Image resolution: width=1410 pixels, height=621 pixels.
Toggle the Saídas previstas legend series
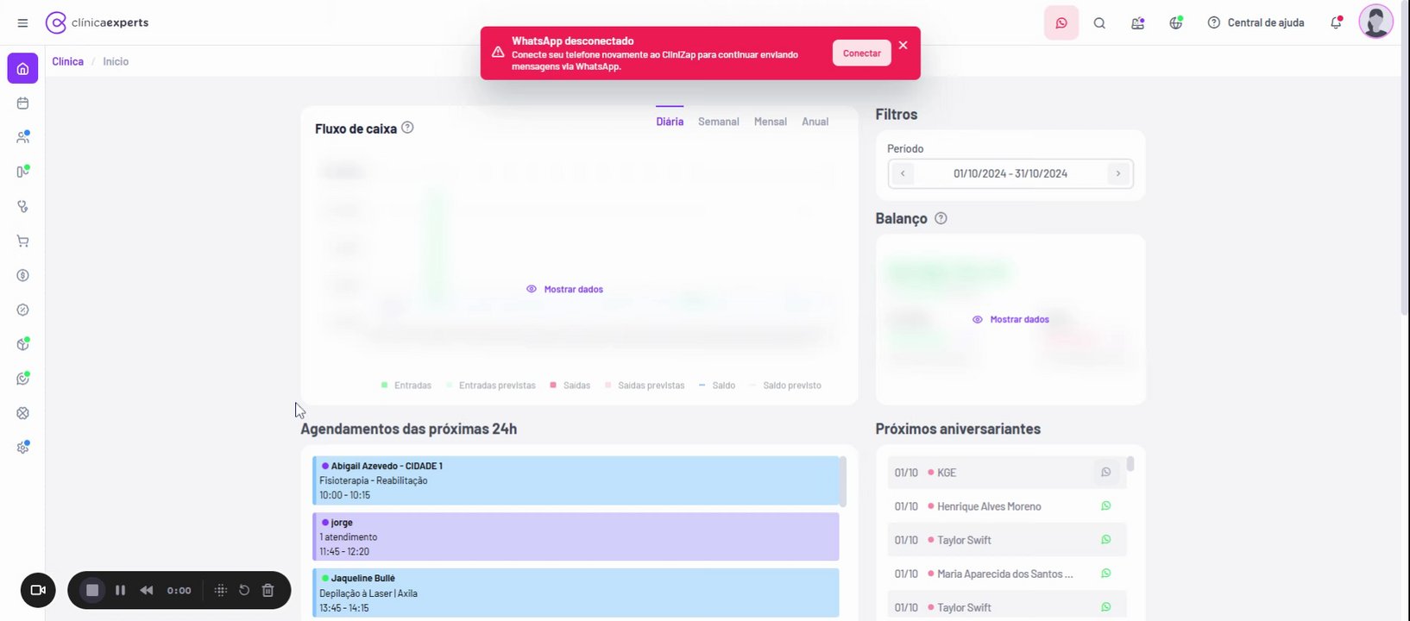[645, 386]
